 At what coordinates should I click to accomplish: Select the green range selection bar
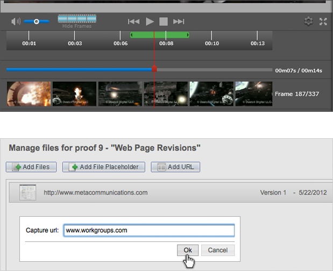(x=160, y=35)
